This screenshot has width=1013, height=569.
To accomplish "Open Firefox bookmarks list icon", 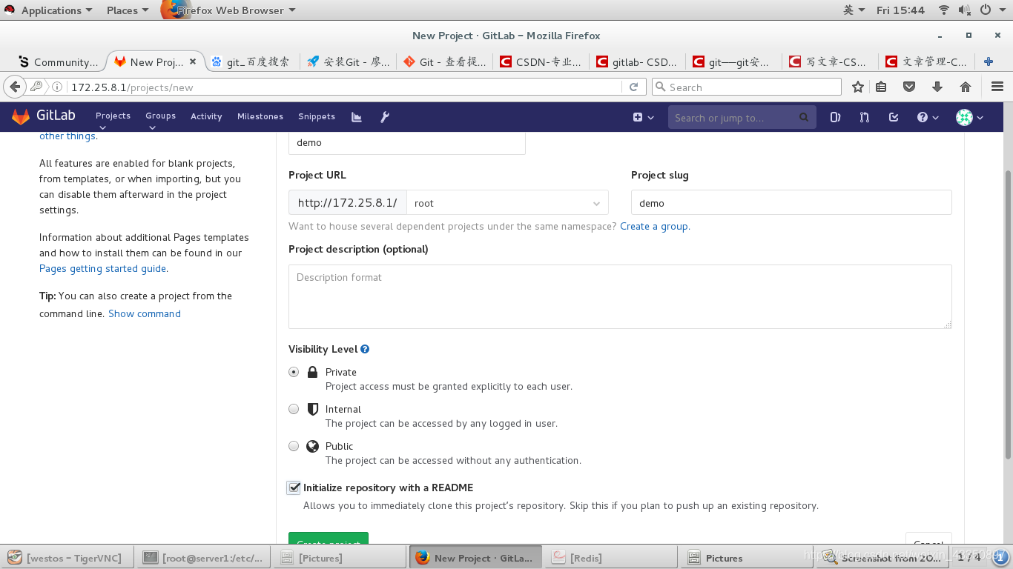I will [881, 87].
